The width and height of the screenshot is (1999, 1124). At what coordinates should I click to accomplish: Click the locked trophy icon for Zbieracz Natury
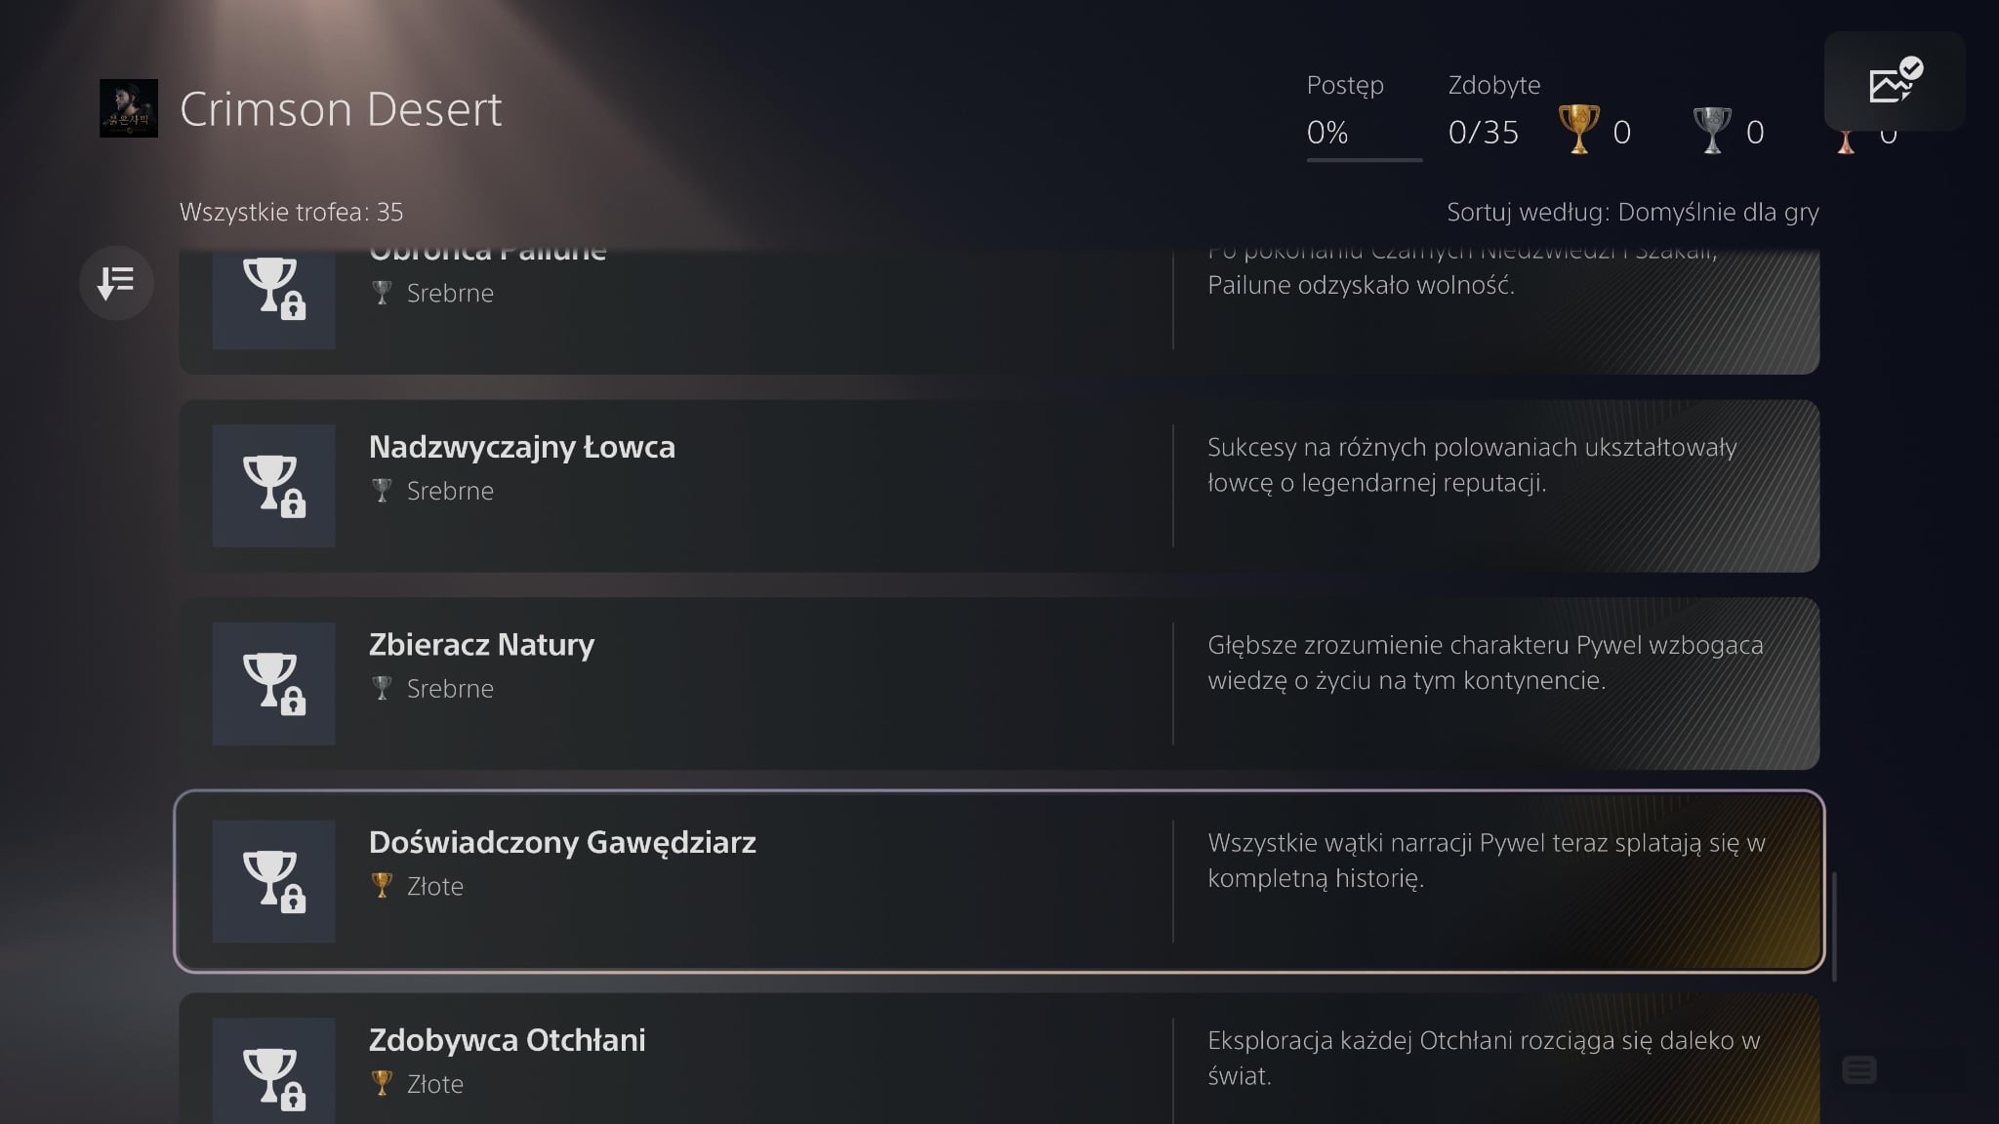pos(273,684)
